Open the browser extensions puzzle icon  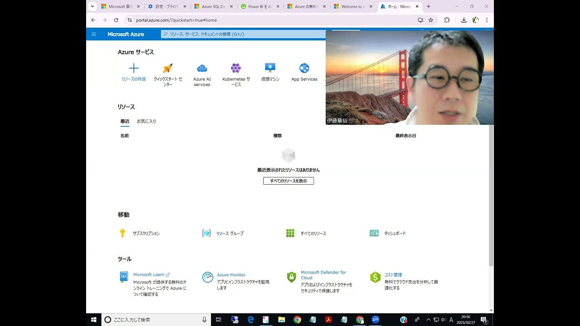coord(447,20)
